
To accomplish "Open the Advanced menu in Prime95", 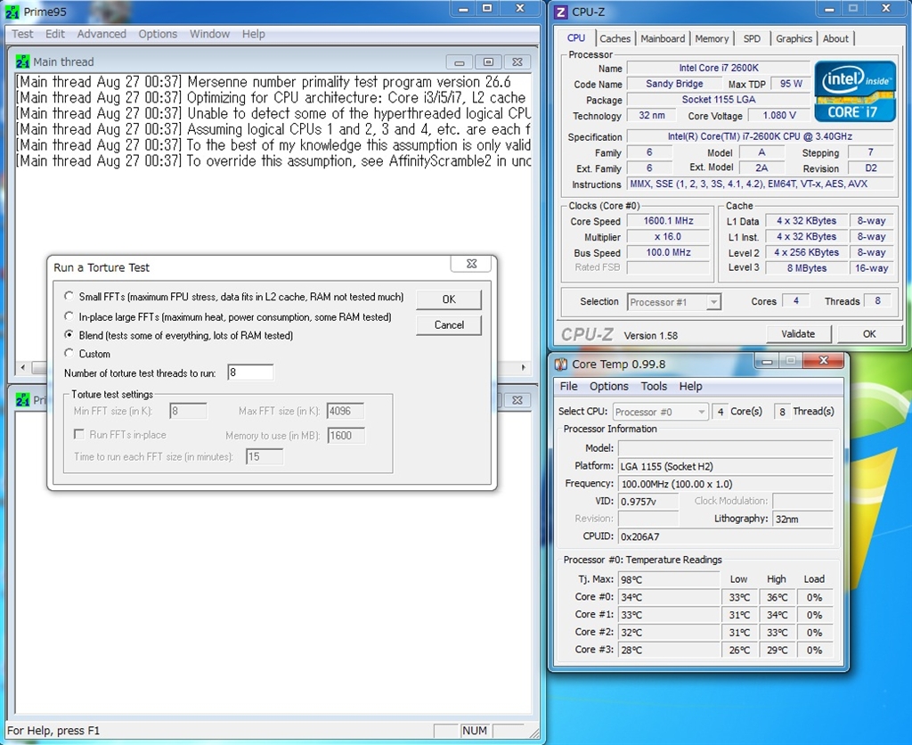I will point(102,34).
